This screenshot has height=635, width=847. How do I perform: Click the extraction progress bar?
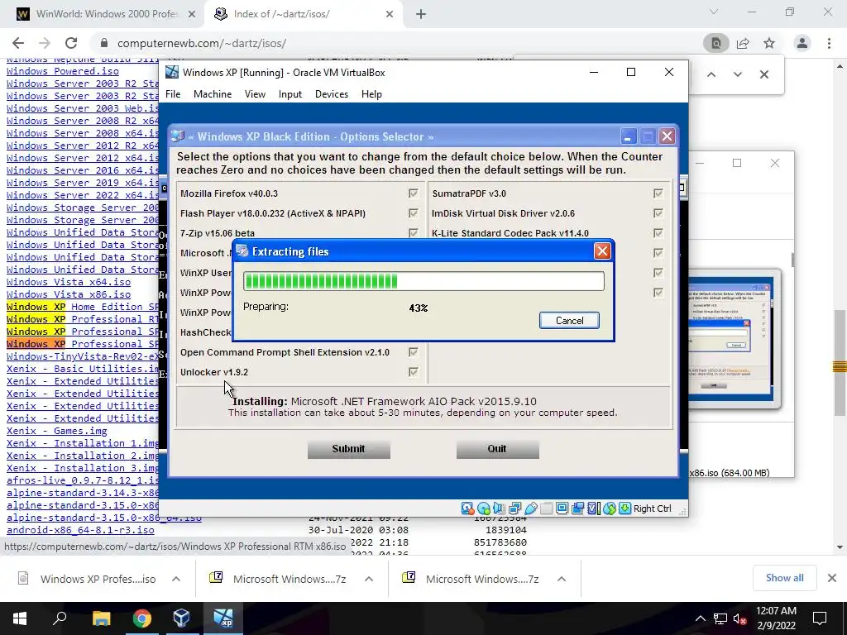coord(423,281)
